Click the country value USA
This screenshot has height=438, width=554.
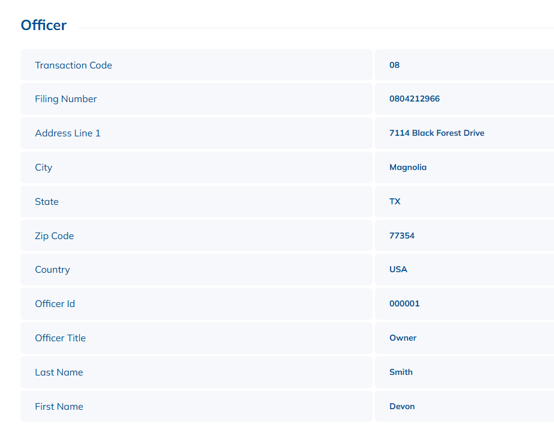tap(398, 270)
